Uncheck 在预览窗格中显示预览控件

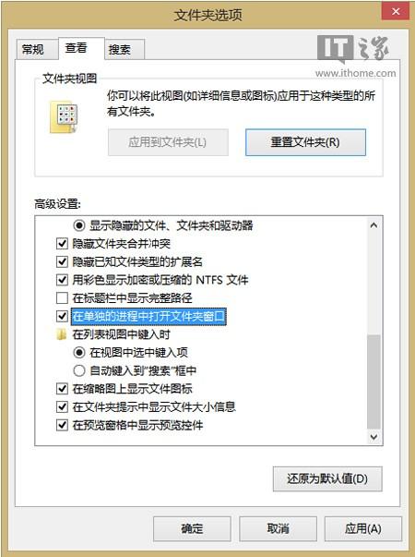click(62, 425)
